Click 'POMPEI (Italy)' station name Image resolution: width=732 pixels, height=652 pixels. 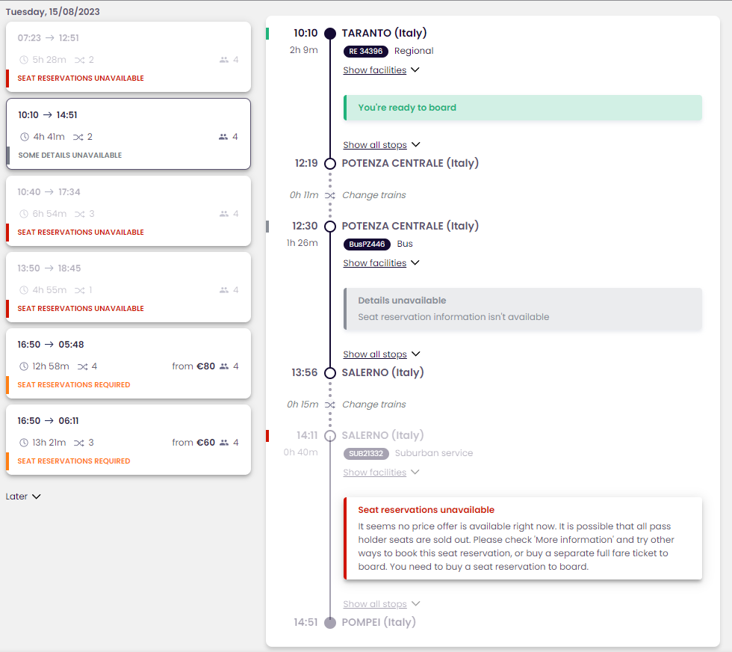(379, 623)
